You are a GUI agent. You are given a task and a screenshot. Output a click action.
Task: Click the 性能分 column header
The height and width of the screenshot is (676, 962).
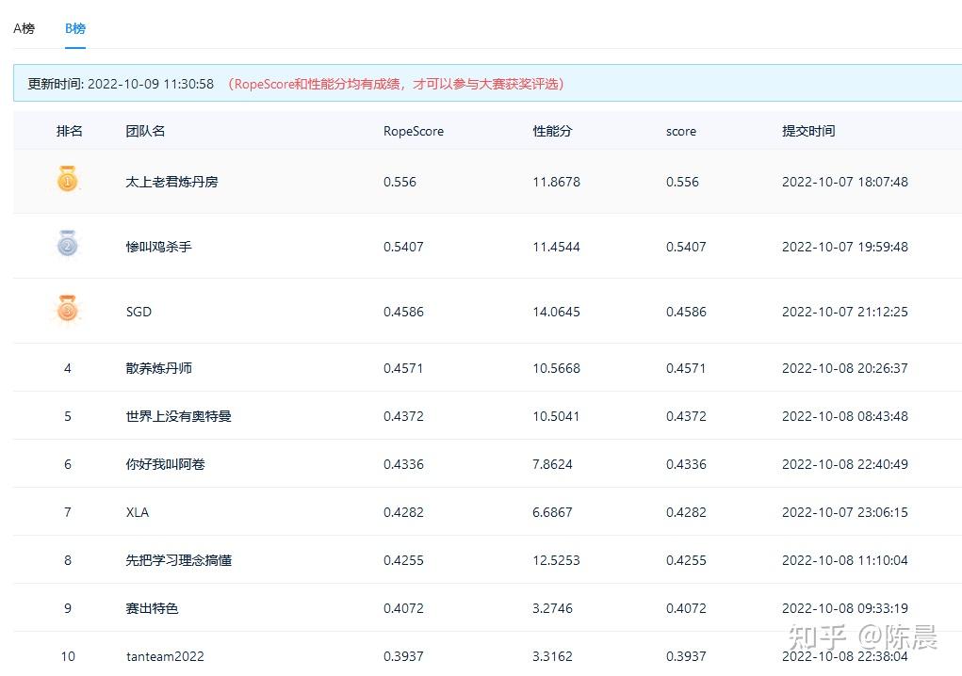[552, 131]
